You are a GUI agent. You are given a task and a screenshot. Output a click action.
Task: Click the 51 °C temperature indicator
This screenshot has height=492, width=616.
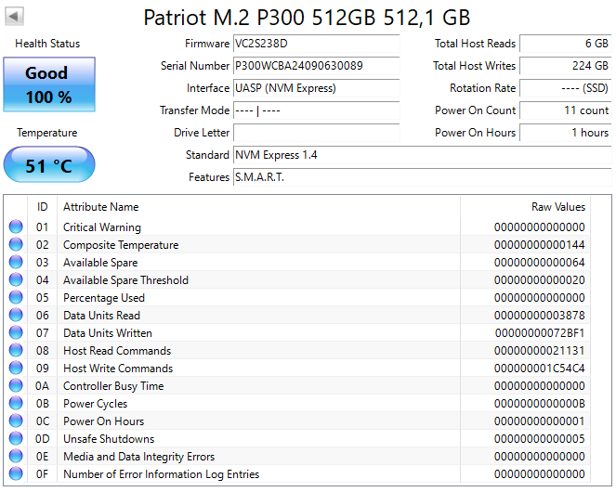pyautogui.click(x=49, y=164)
